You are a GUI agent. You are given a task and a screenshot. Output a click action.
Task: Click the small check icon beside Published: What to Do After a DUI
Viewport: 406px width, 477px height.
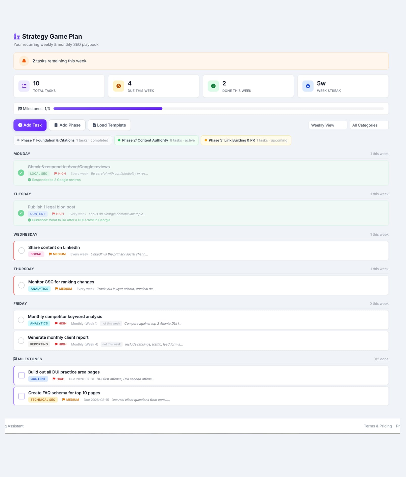click(x=29, y=220)
